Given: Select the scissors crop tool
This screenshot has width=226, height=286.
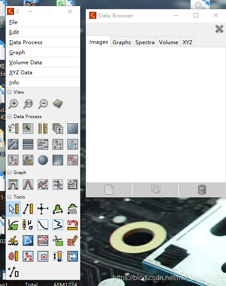Looking at the screenshot, I should click(58, 241).
